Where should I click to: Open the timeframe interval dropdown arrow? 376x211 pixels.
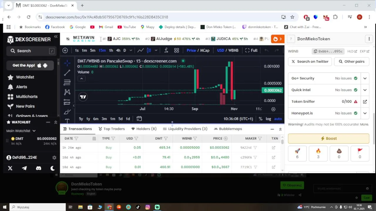pos(131,50)
